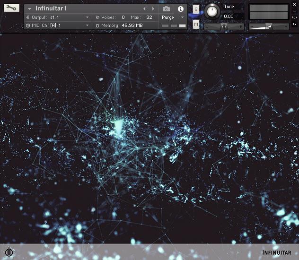Show instrument info with the i icon
This screenshot has height=260, width=299.
click(x=180, y=9)
